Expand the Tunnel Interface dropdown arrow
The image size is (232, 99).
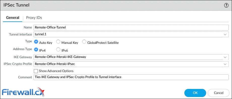[225, 35]
